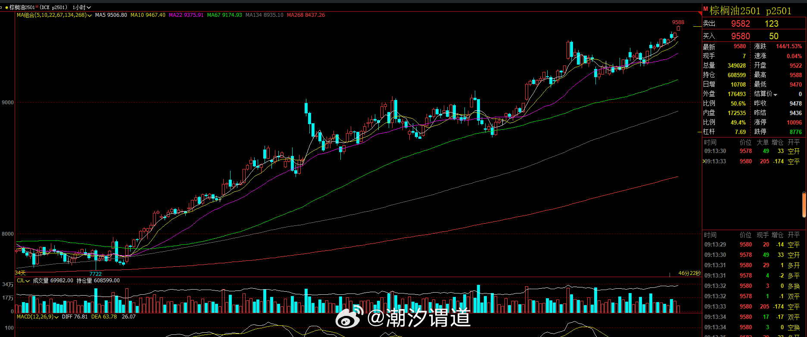This screenshot has width=807, height=337.
Task: Select the 买入 price 9580
Action: pyautogui.click(x=740, y=36)
